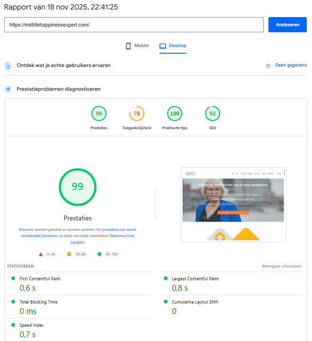The image size is (312, 341).
Task: Switch to the Mobiel tab
Action: [137, 46]
